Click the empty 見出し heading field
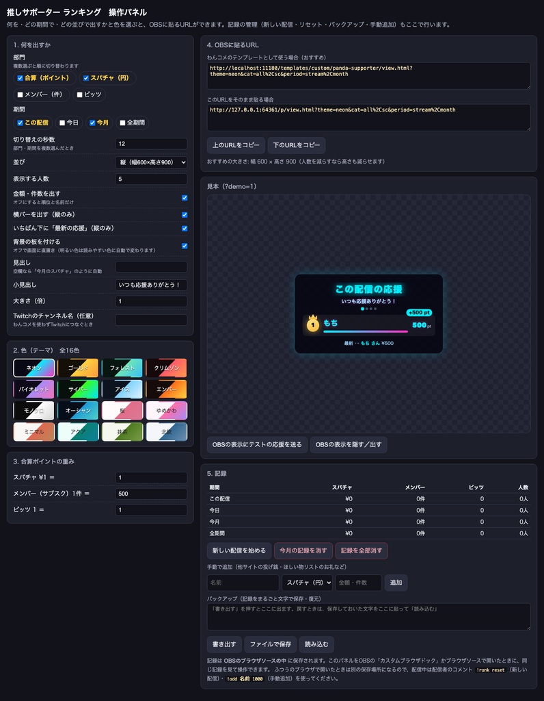The width and height of the screenshot is (544, 701). [x=151, y=267]
